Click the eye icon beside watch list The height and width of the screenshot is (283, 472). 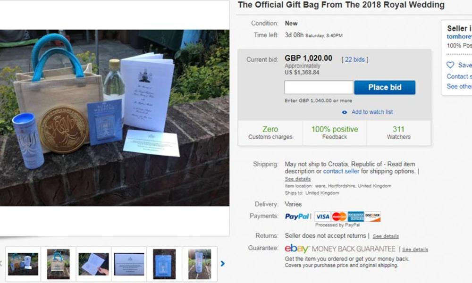[345, 112]
